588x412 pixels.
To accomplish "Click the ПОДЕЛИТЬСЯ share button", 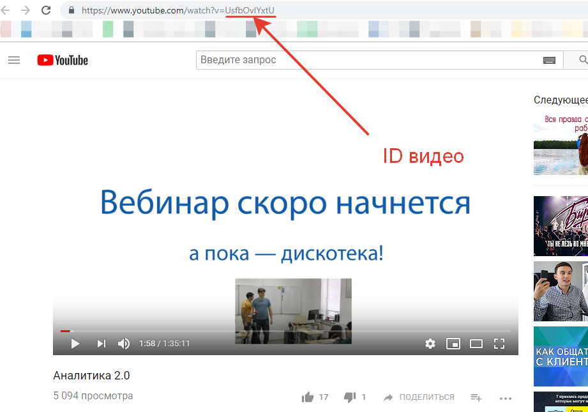I will (x=419, y=397).
